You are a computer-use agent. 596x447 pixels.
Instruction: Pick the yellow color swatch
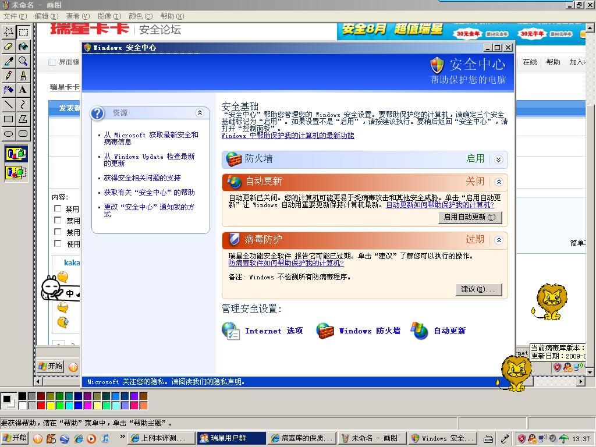[51, 406]
